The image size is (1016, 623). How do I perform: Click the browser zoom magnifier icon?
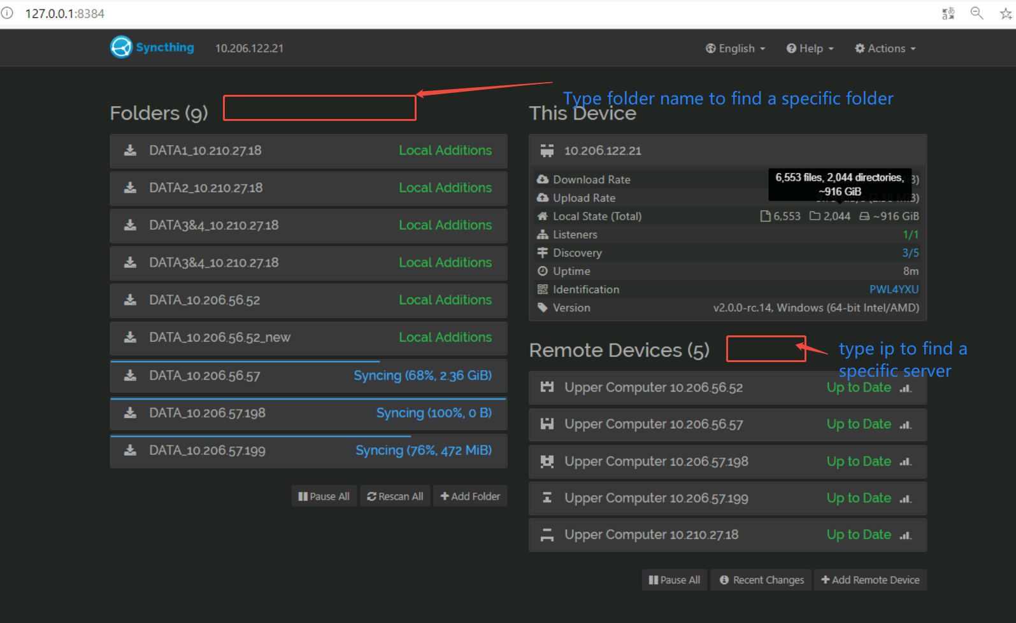tap(977, 13)
